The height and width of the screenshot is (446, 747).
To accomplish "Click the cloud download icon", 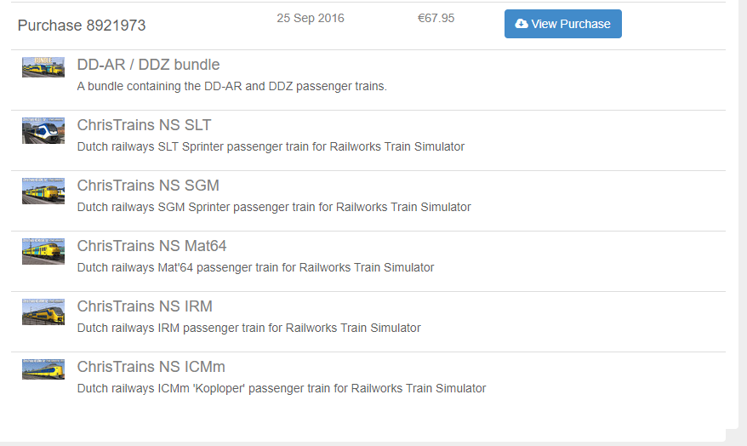I will [x=522, y=24].
